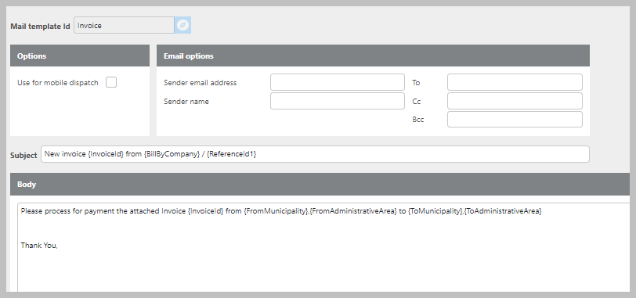Open the lookup compass icon beside Mail template Id
636x298 pixels.
pos(183,26)
